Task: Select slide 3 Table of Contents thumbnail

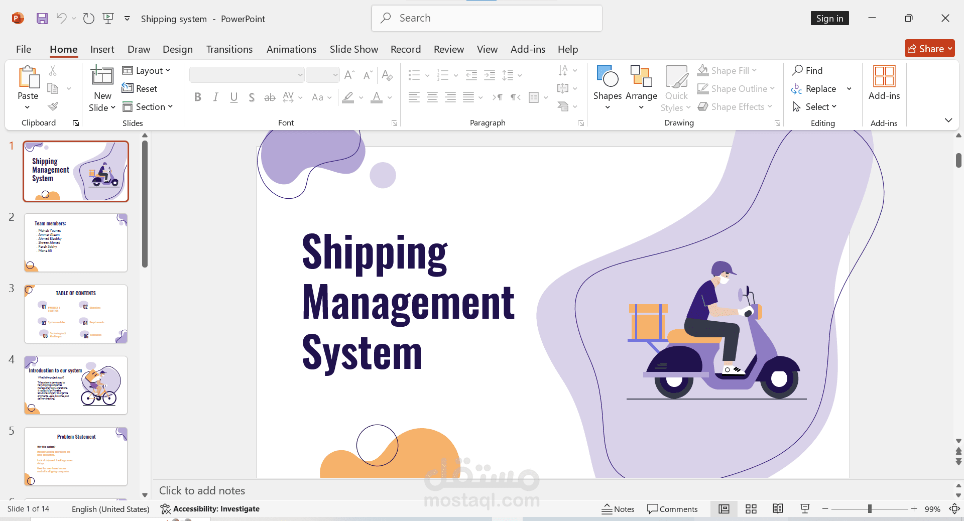Action: pos(76,314)
